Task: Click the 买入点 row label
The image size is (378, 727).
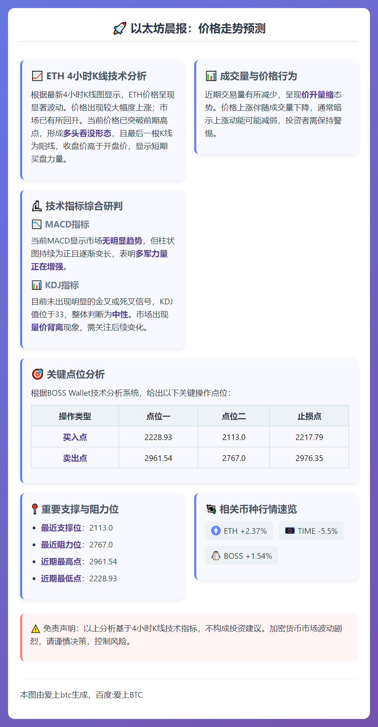Action: point(75,437)
